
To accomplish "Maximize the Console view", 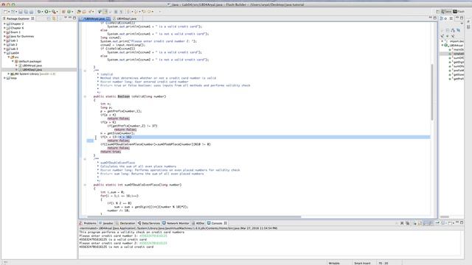I will coord(462,222).
